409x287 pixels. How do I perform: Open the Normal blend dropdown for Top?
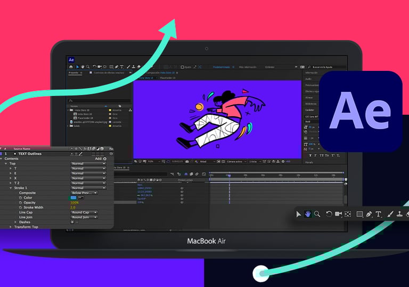(88, 164)
